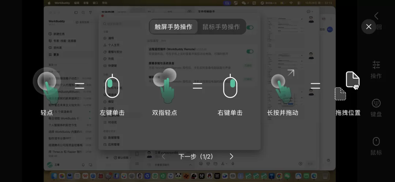Open the 键盘 keyboard in the right sidebar
The image size is (395, 182).
[x=376, y=108]
